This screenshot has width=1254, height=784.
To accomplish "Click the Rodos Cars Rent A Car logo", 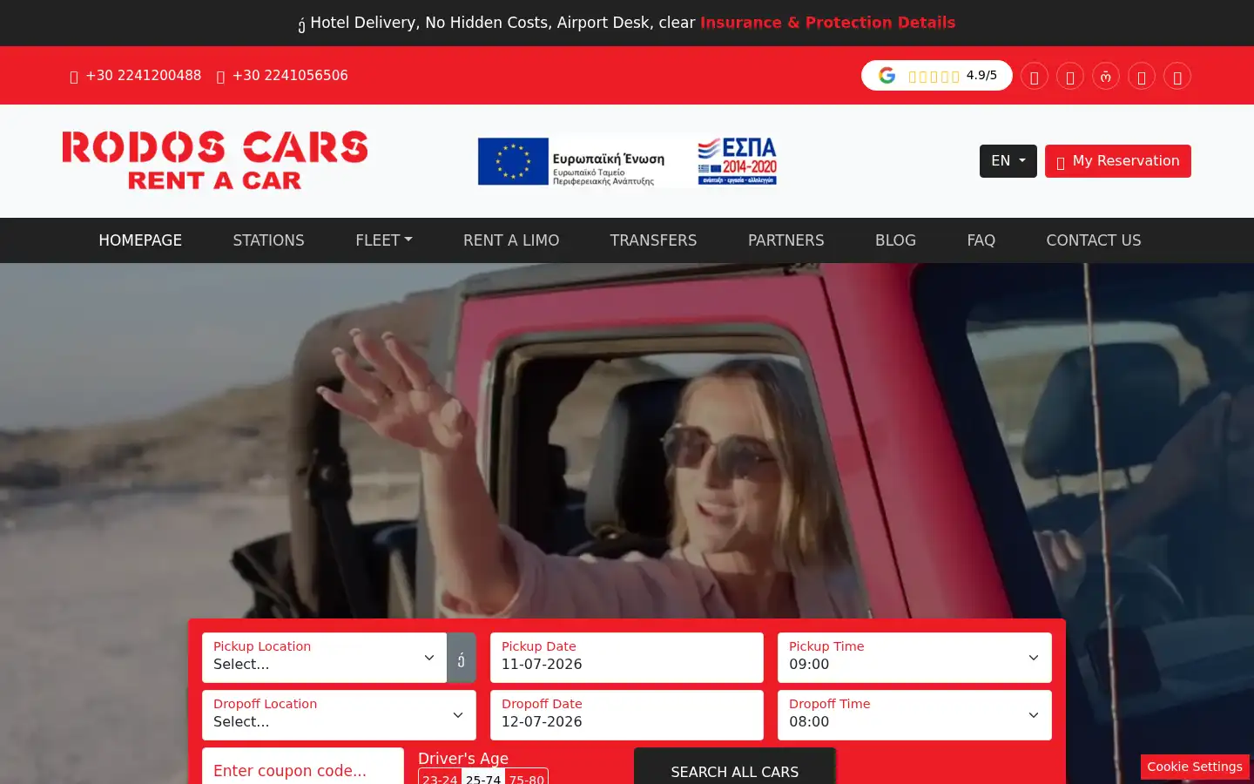I will pyautogui.click(x=215, y=160).
